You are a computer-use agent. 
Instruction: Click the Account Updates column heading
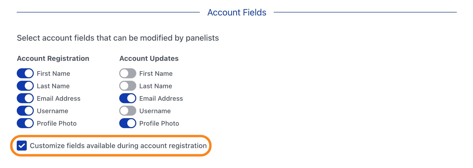(149, 58)
